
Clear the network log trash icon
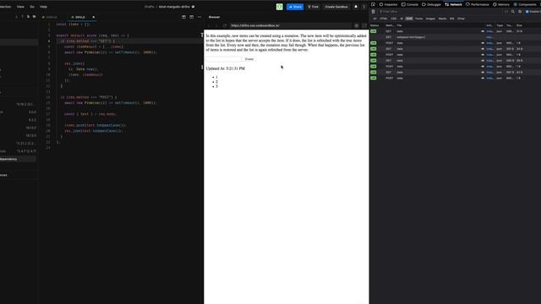coord(373,11)
